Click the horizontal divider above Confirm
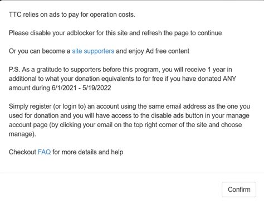264x204 pixels. point(132,173)
